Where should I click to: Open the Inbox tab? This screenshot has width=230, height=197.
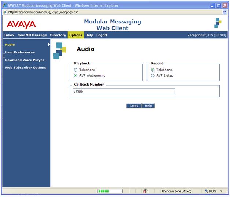point(9,35)
